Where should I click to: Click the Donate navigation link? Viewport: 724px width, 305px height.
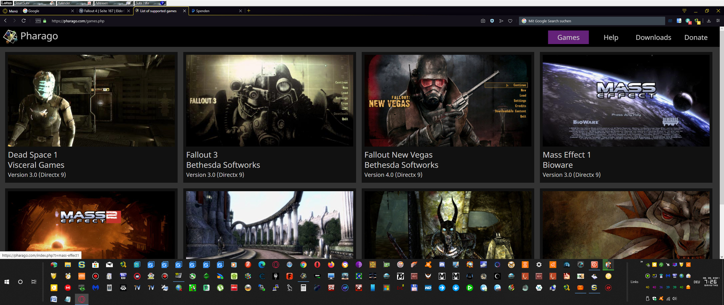click(x=696, y=37)
